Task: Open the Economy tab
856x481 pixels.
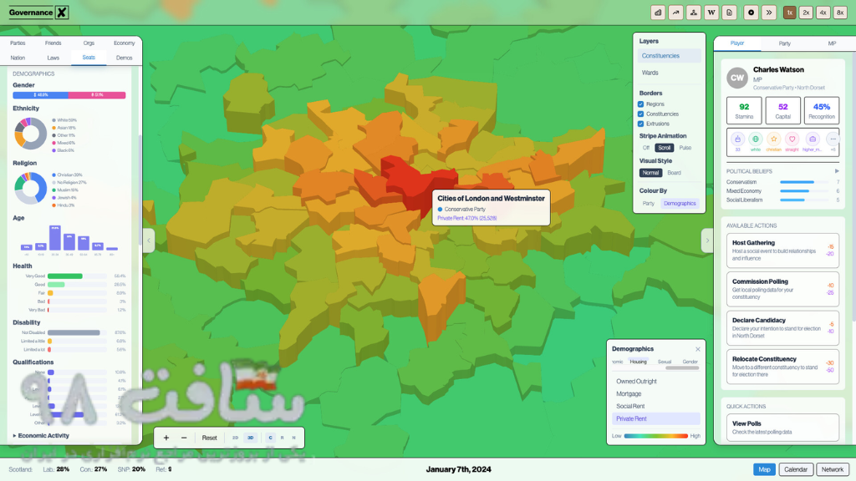Action: [x=124, y=43]
